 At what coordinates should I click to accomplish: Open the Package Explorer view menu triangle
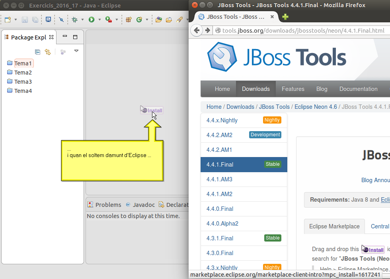click(76, 51)
